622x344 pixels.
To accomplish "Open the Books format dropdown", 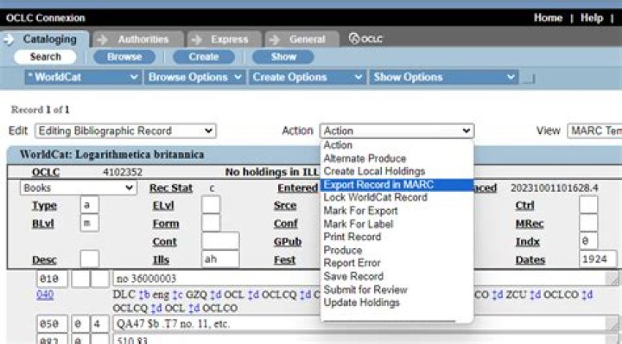I will [79, 188].
